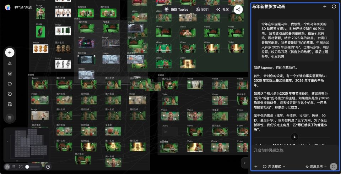Click 赚取 Tapies gift button

[177, 10]
